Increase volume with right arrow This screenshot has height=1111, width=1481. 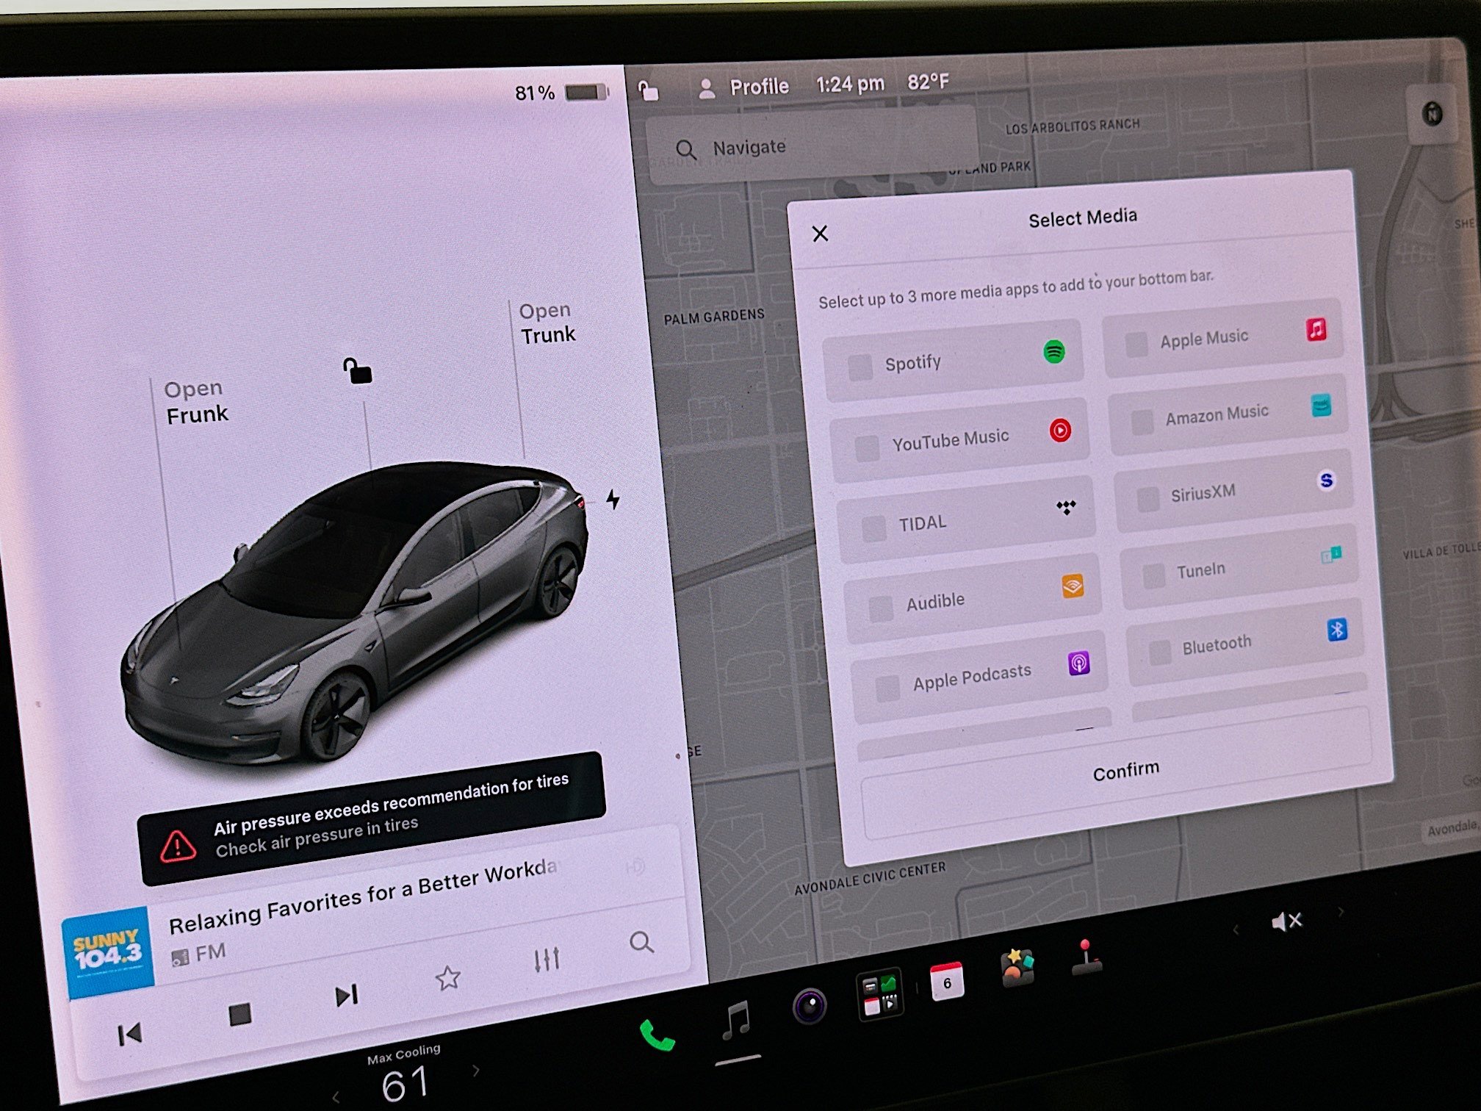(x=1341, y=912)
